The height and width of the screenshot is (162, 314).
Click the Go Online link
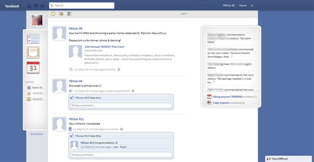tap(36, 134)
